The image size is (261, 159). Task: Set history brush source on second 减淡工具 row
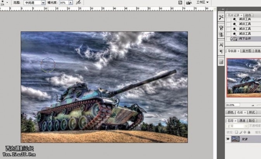click(228, 24)
